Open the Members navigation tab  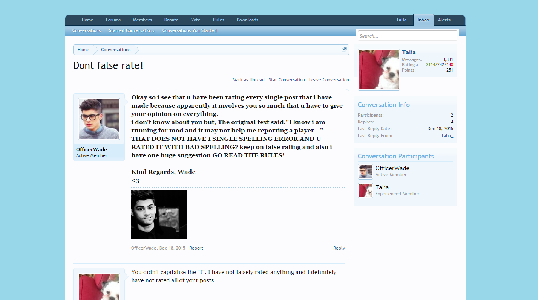pos(143,20)
